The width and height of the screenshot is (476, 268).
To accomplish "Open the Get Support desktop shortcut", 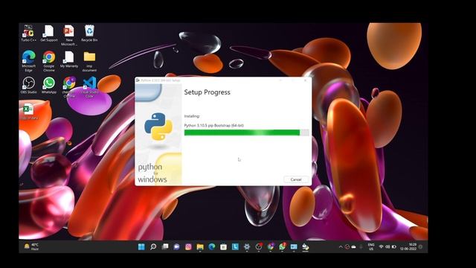I will [48, 33].
